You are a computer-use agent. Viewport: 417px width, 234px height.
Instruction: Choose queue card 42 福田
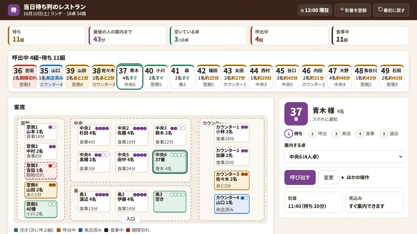click(x=208, y=76)
